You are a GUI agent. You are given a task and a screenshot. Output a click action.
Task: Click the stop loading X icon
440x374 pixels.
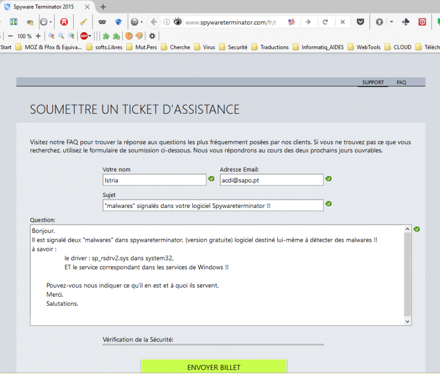(342, 22)
